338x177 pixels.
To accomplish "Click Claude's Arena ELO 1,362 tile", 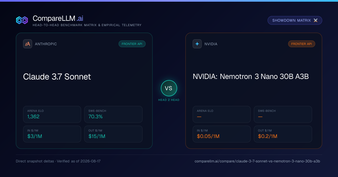I will point(52,114).
